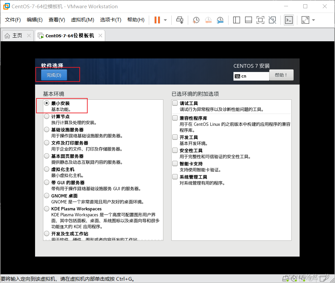
Task: Open the power options dropdown arrow
Action: tap(165, 20)
